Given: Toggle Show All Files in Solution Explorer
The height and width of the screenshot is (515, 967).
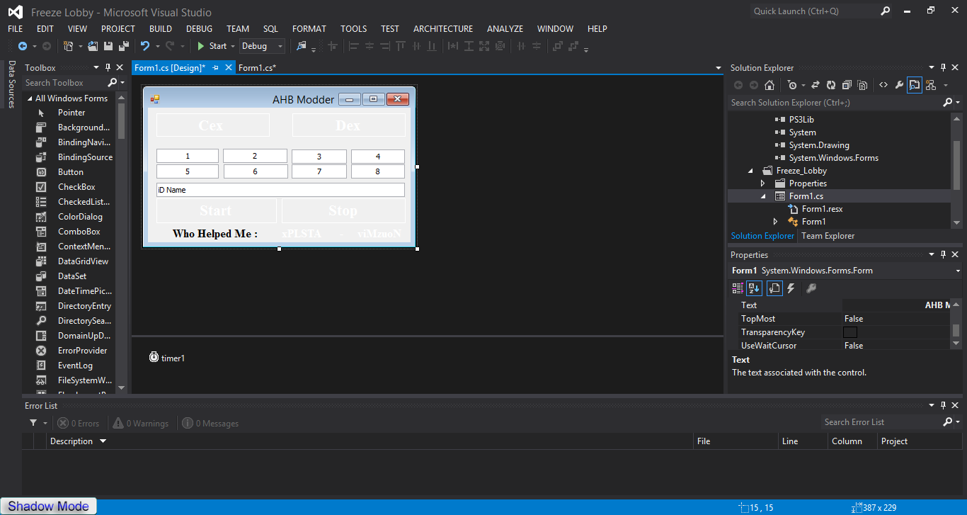Looking at the screenshot, I should pos(862,85).
